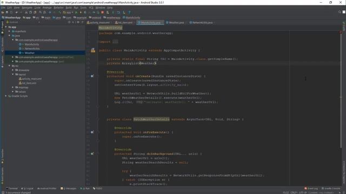Click the project panel settings gear icon

(x=78, y=22)
